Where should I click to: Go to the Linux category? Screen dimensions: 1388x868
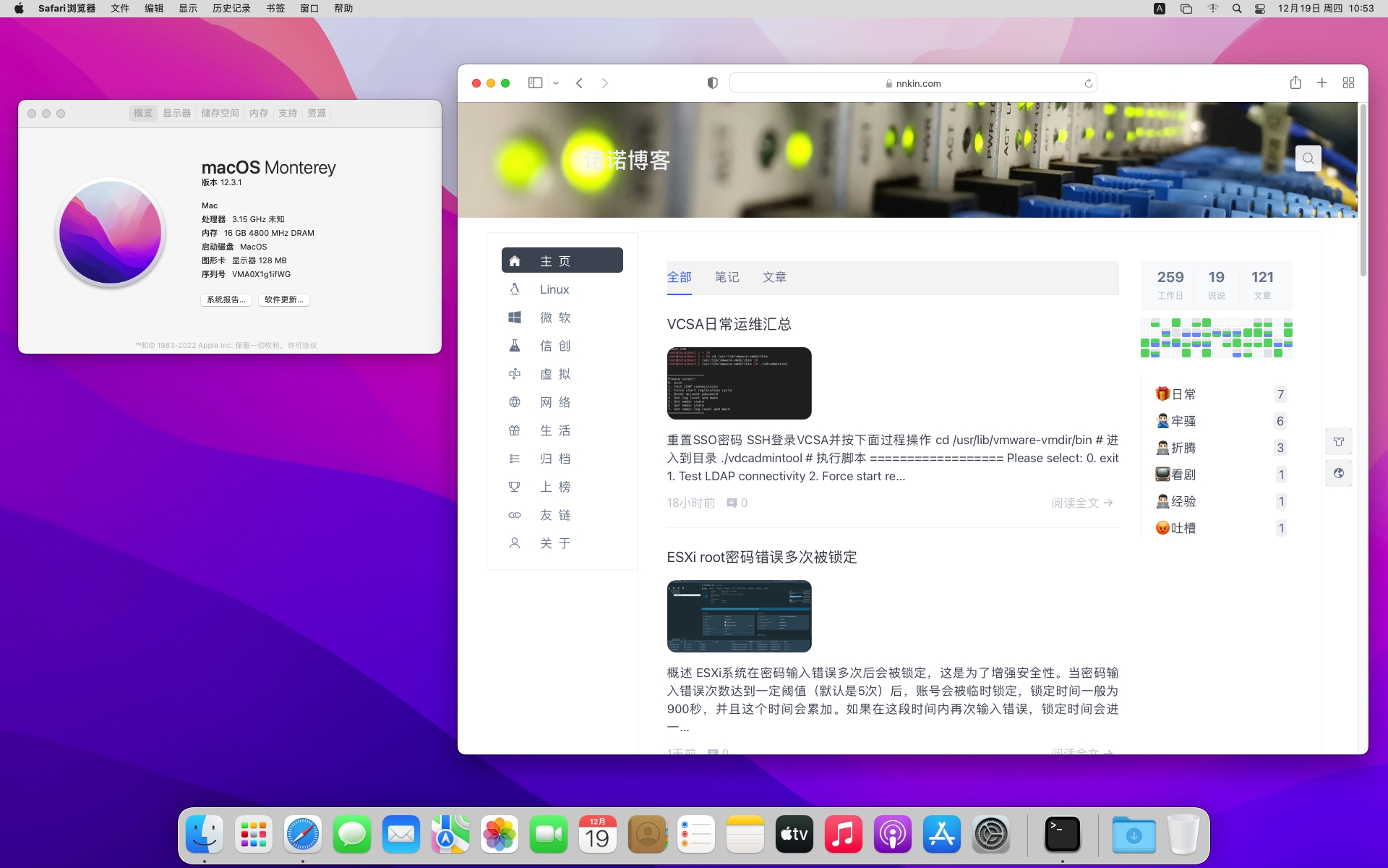(x=554, y=289)
